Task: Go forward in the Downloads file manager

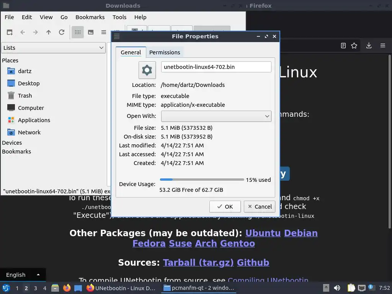Action: click(36, 32)
